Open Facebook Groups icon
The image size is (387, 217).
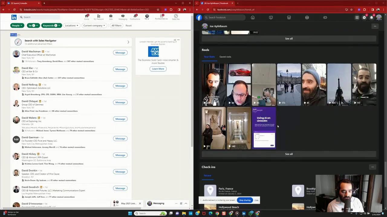pyautogui.click(x=307, y=17)
